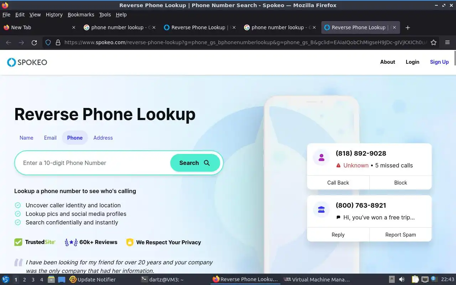Click 'Uncover caller identity and location' text
456x285 pixels.
click(x=73, y=205)
